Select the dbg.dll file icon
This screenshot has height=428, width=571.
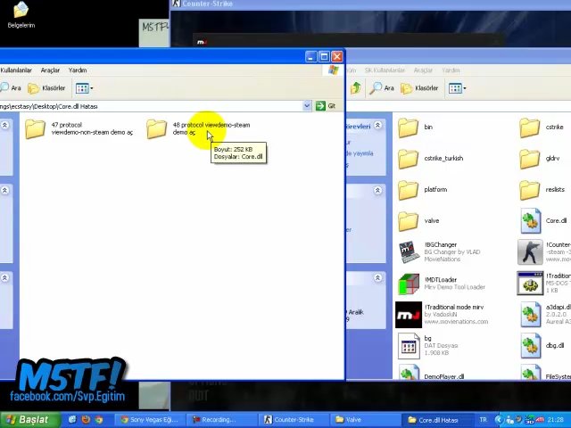pyautogui.click(x=530, y=346)
